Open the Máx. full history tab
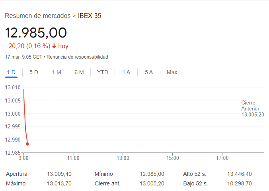This screenshot has width=269, height=191. pos(173,72)
